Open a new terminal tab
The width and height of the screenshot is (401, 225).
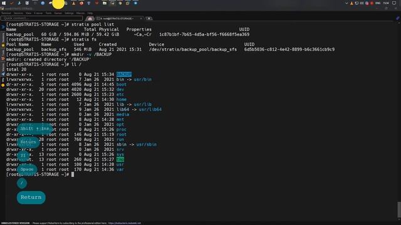point(149,19)
